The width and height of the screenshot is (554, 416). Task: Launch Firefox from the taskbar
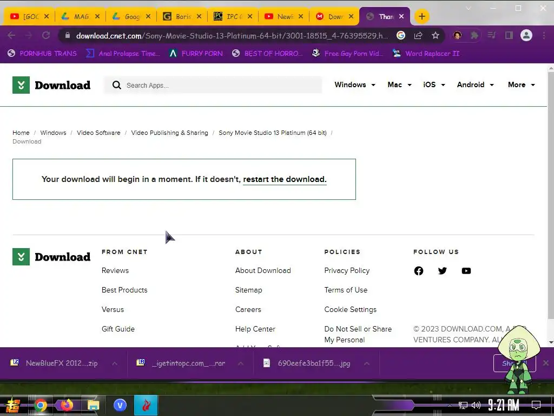[x=67, y=405]
